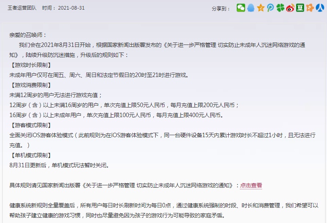Share to QQ via the penguin icon
Viewport: 327px width, 223px height.
251,8
